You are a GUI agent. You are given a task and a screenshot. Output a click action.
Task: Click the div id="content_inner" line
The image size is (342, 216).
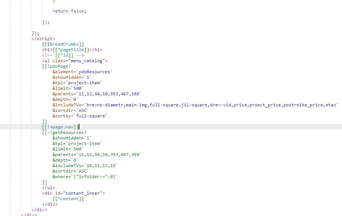pos(73,193)
